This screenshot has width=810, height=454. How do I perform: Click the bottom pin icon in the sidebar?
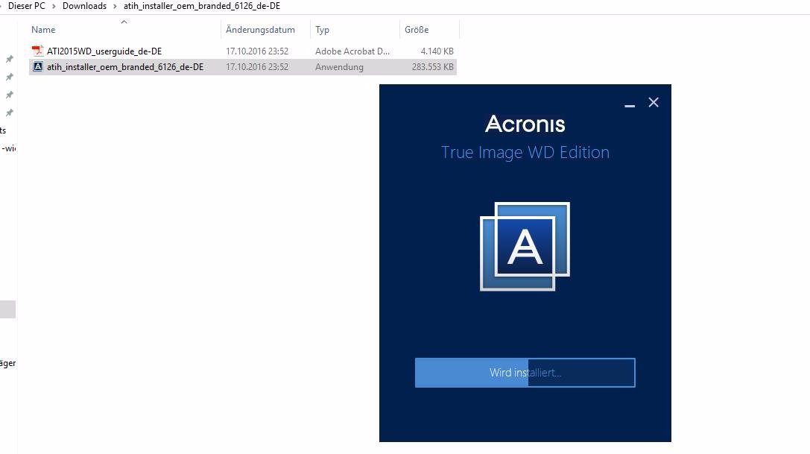click(x=10, y=113)
